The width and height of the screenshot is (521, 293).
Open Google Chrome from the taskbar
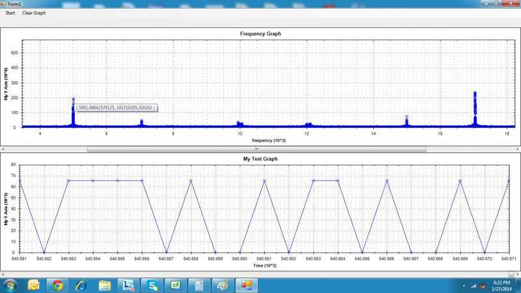57,285
